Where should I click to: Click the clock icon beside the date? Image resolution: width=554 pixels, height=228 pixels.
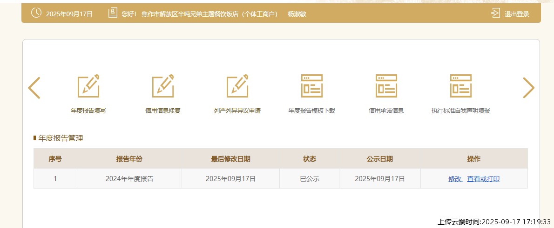[x=36, y=13]
